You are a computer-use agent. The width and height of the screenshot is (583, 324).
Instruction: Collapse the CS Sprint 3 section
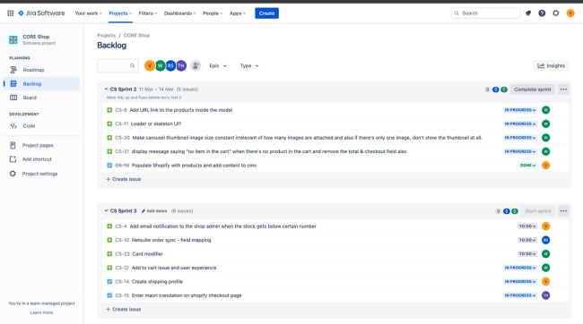click(x=106, y=211)
